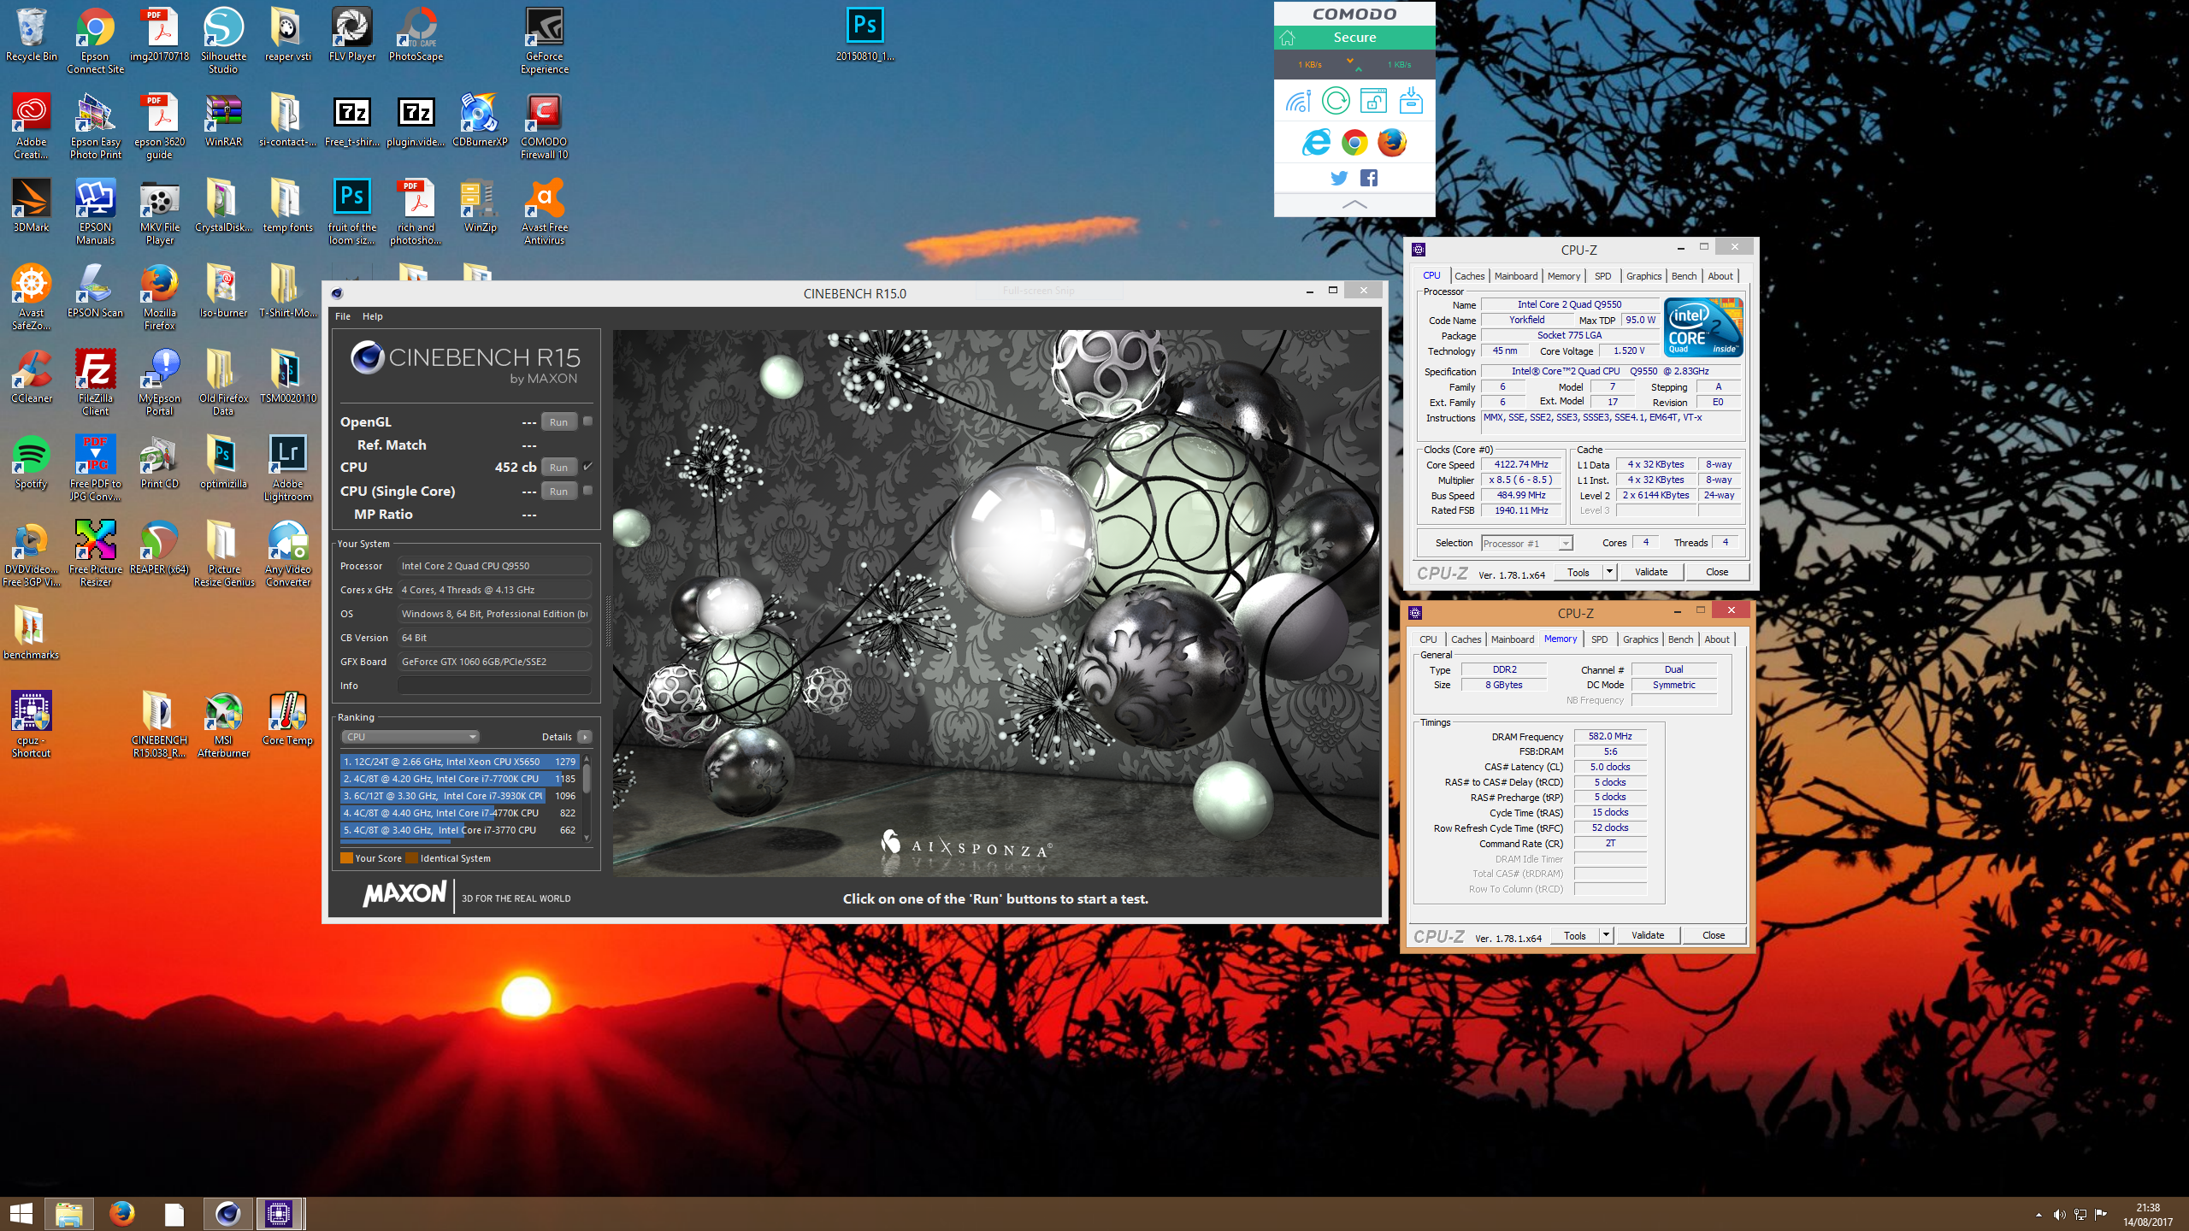Click the Info input field in Cinebench
Screen dimensions: 2189x1231
pos(494,686)
